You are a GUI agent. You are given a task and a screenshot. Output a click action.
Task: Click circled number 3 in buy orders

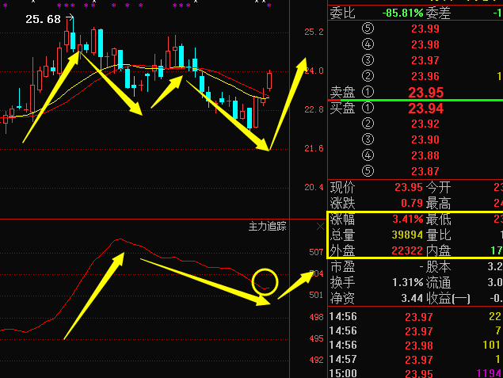pyautogui.click(x=367, y=139)
